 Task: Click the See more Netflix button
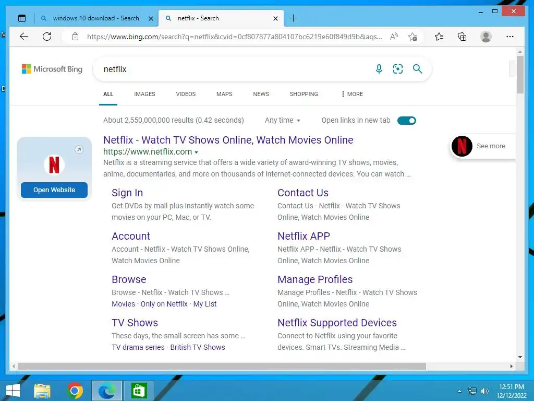[x=482, y=146]
